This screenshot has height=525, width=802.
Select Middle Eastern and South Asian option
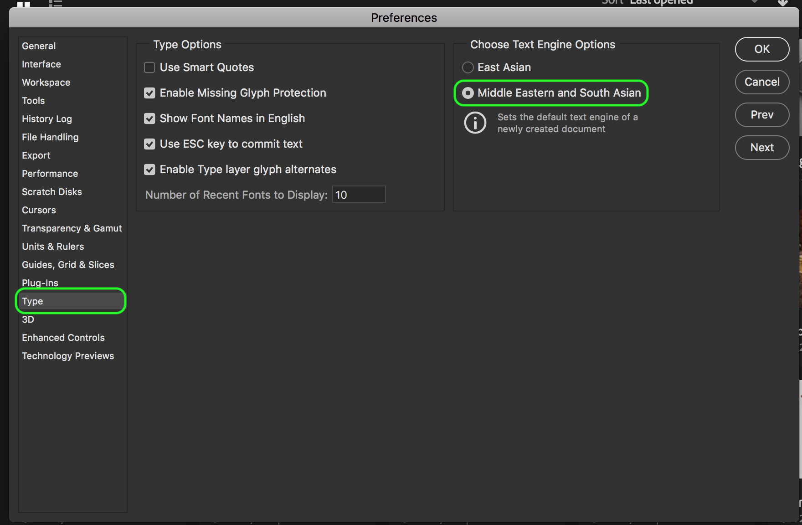tap(468, 93)
